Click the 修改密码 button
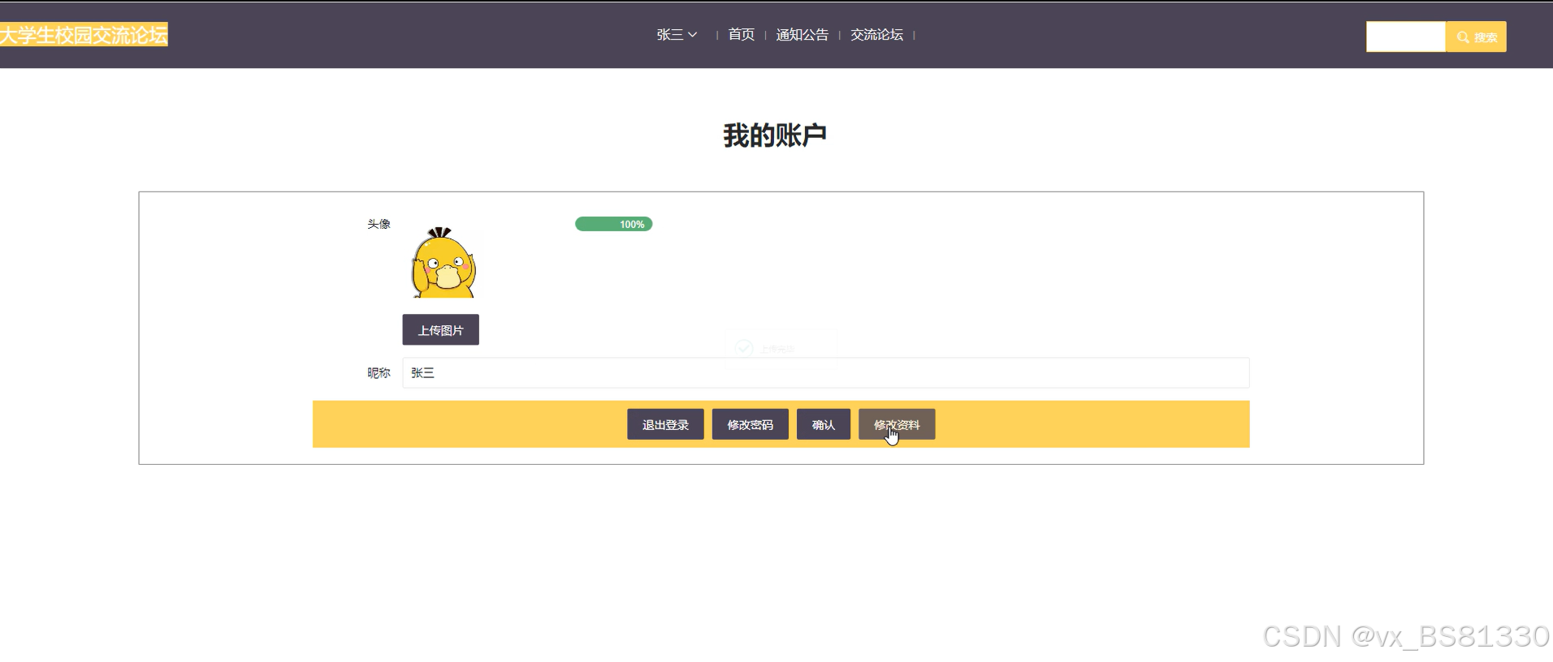This screenshot has width=1553, height=662. click(750, 424)
